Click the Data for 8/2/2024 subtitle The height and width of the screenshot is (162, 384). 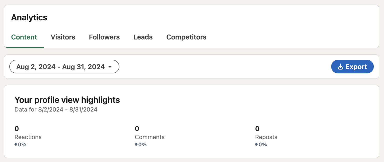[x=56, y=109]
